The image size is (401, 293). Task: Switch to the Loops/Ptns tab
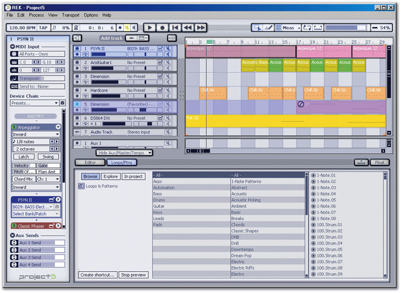[121, 163]
